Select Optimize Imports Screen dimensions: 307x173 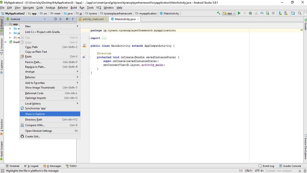50,98
